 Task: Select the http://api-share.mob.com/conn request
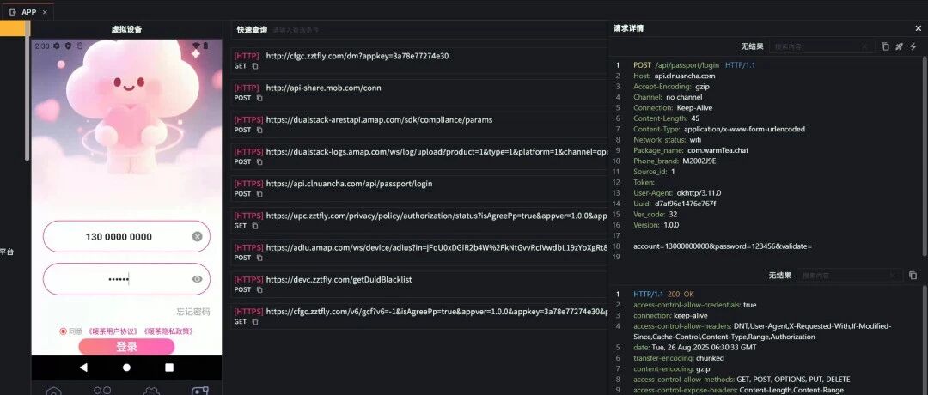[x=419, y=93]
